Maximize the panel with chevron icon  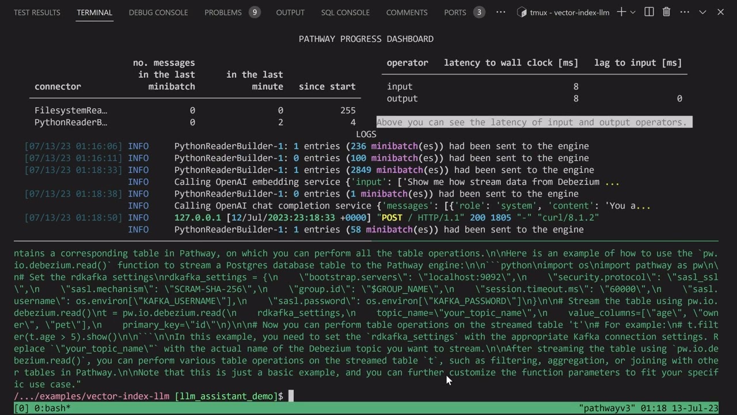pyautogui.click(x=702, y=12)
